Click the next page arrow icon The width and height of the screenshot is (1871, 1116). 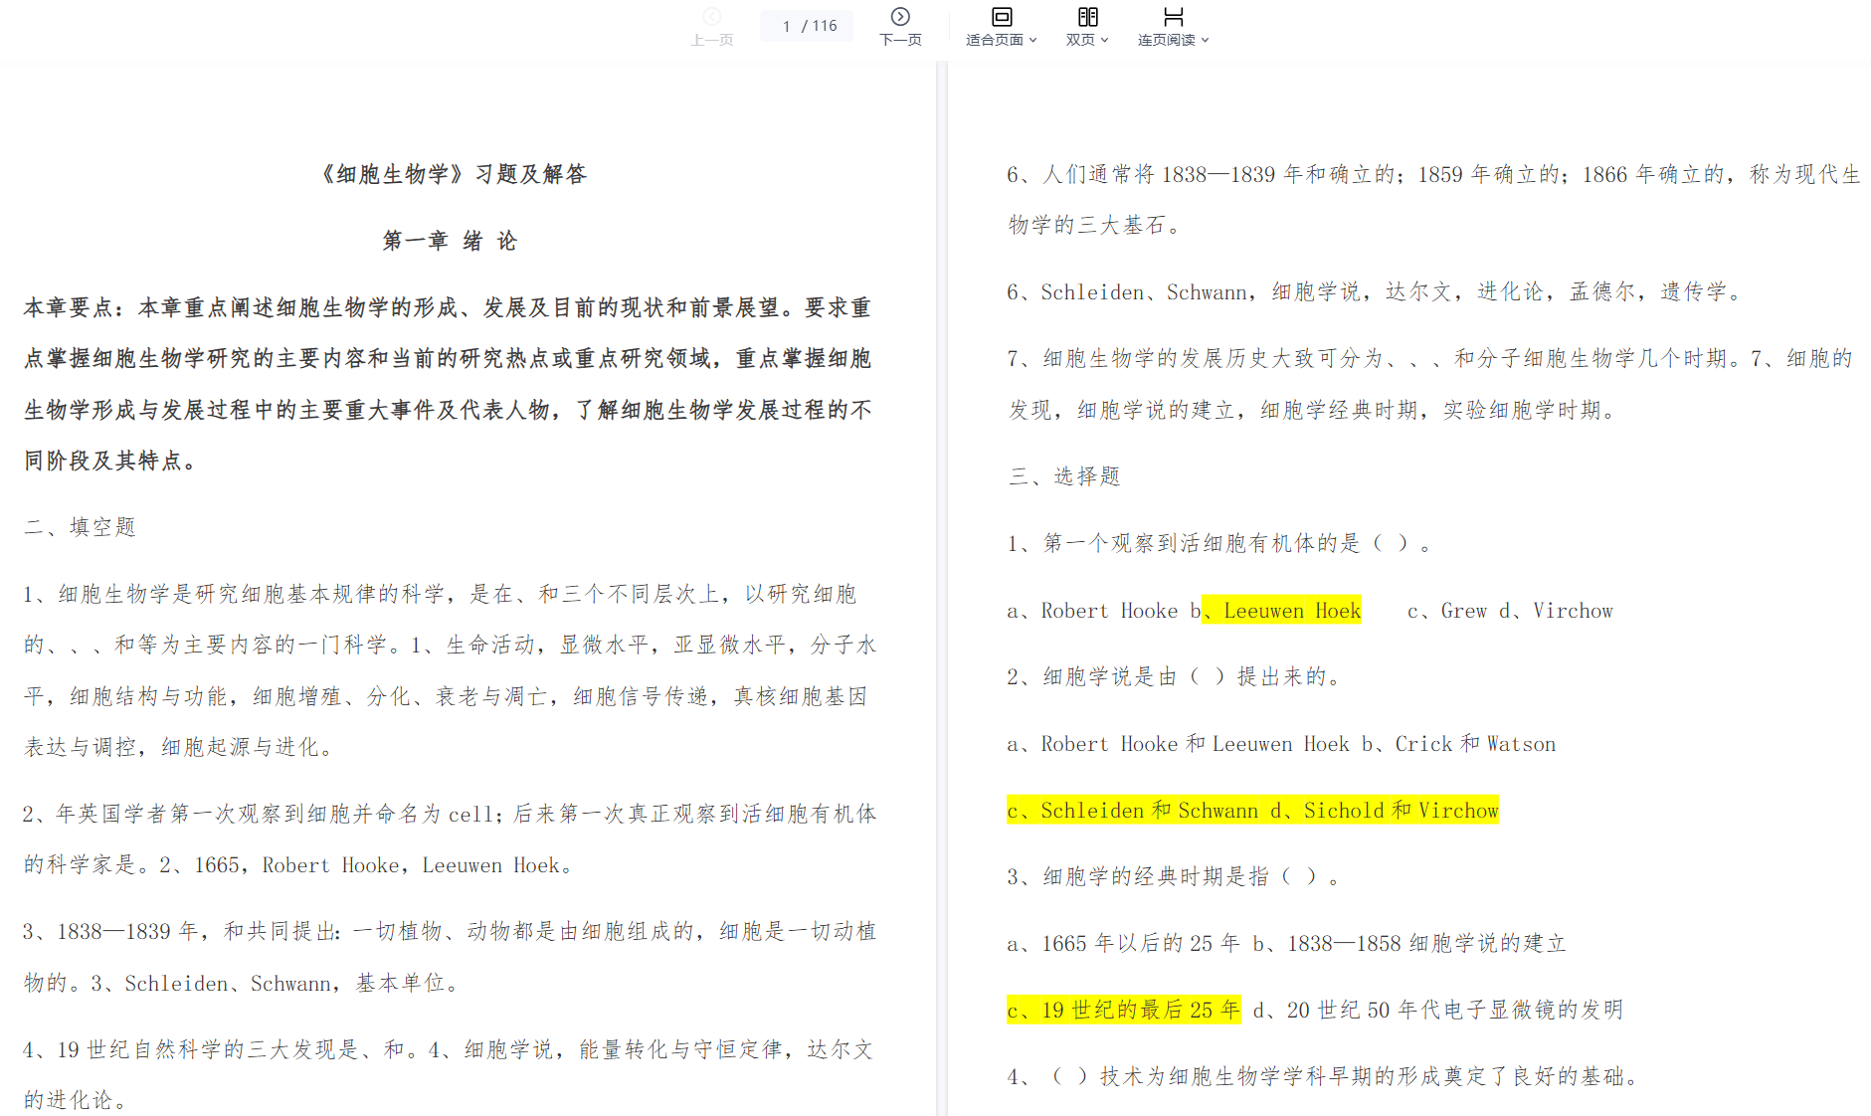pyautogui.click(x=899, y=17)
